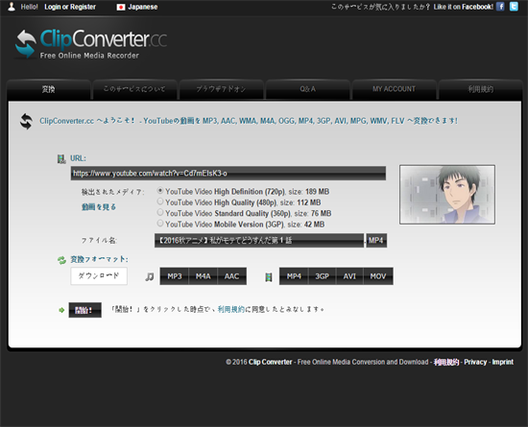Click the green arrow icon beside start button

click(61, 310)
